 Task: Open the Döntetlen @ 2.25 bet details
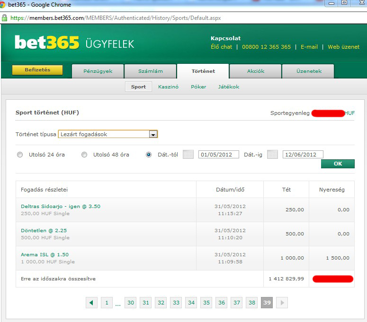44,230
